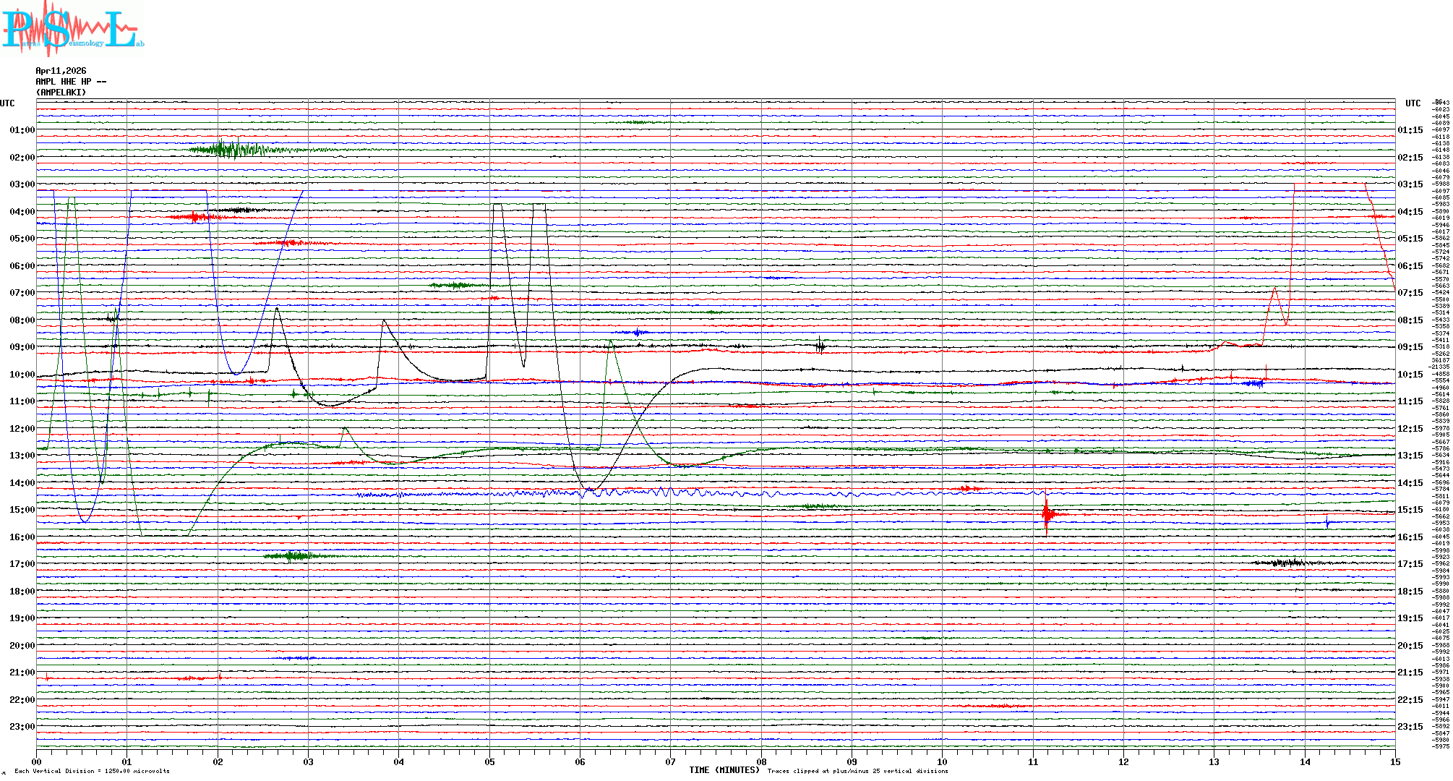
Task: Click the 04:15 time label on right
Action: pos(1410,212)
